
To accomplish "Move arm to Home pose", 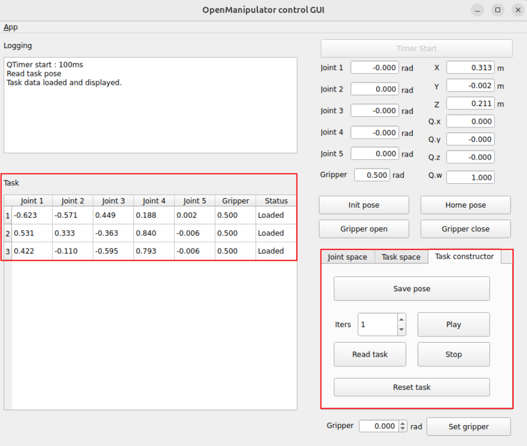I will [x=465, y=205].
